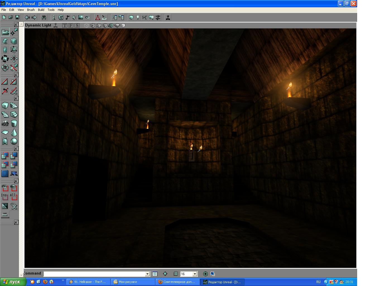Choose the Curved Staircase brush builder
This screenshot has width=380, height=286.
click(x=14, y=106)
